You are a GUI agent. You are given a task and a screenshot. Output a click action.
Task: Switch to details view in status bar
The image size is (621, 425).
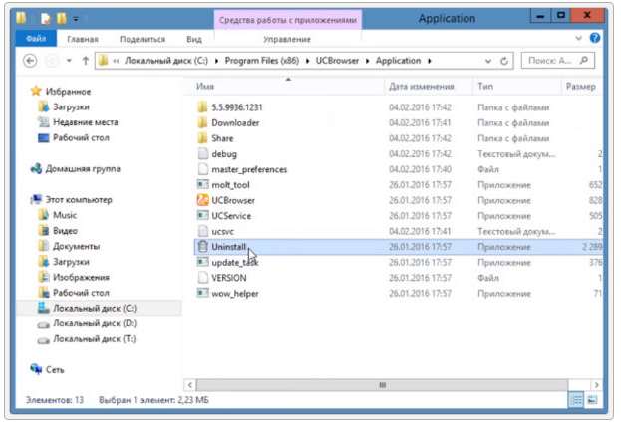(x=577, y=399)
